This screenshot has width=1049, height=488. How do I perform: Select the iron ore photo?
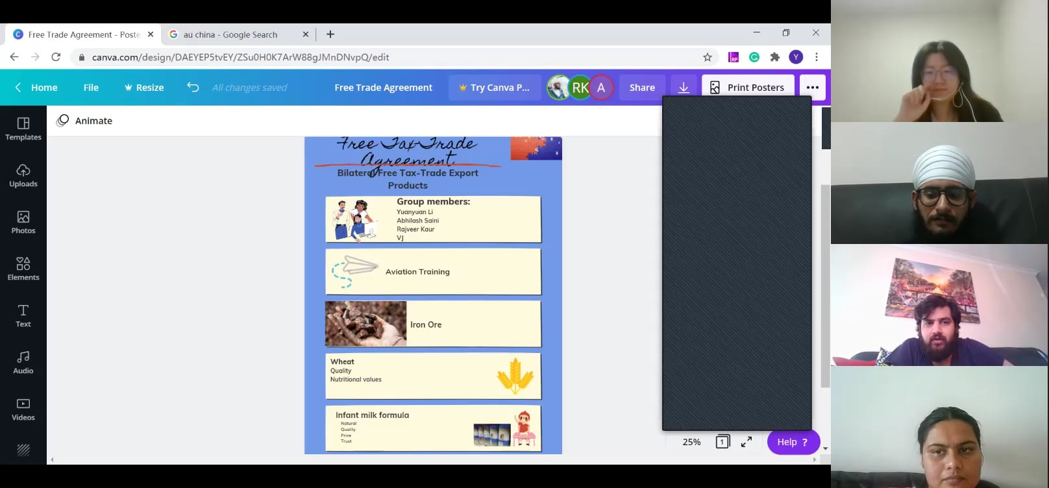(365, 324)
